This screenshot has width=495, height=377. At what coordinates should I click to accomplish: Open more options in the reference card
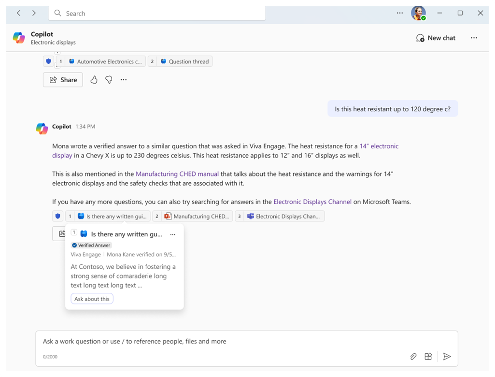point(173,234)
